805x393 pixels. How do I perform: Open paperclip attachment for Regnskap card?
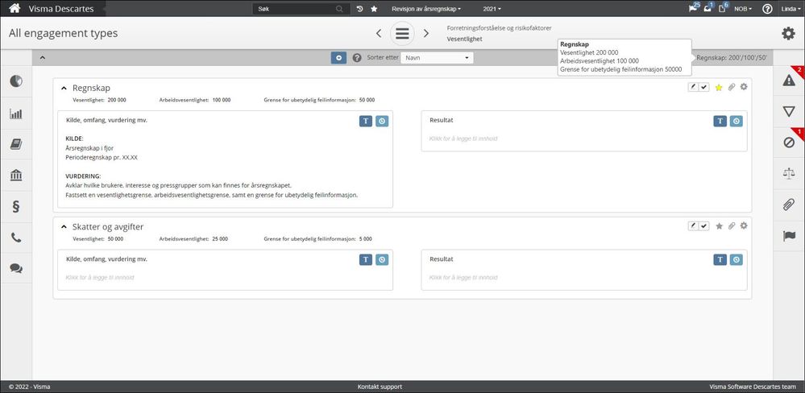pos(732,87)
